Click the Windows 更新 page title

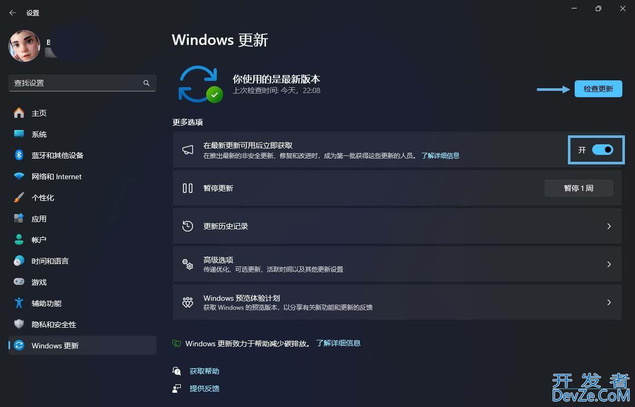coord(220,40)
